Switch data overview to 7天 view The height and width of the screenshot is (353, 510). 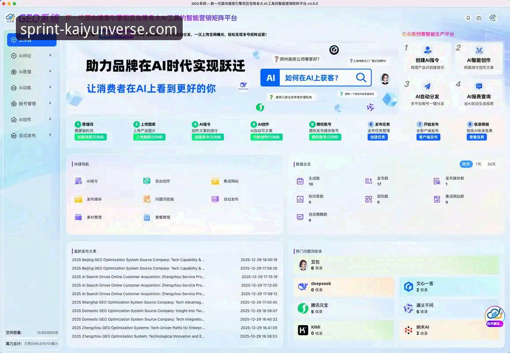tap(479, 164)
